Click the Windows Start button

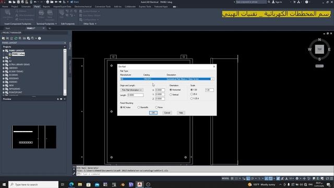[4, 184]
